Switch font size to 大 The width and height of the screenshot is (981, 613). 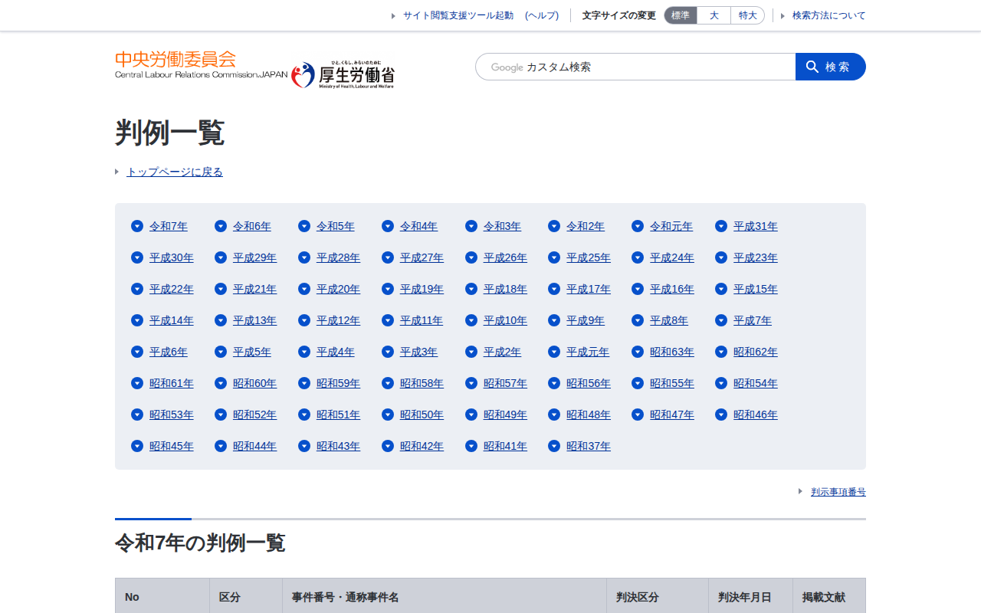click(714, 15)
